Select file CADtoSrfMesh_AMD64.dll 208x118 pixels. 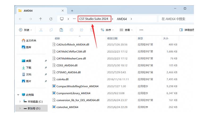click(73, 45)
